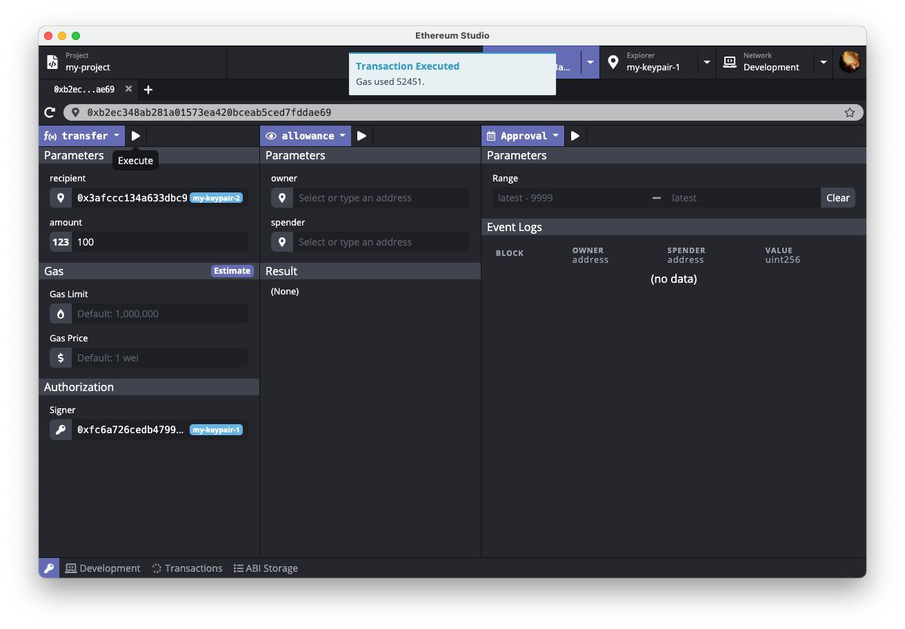Click the Network Development label
Screen dimensions: 905x629
click(x=771, y=62)
